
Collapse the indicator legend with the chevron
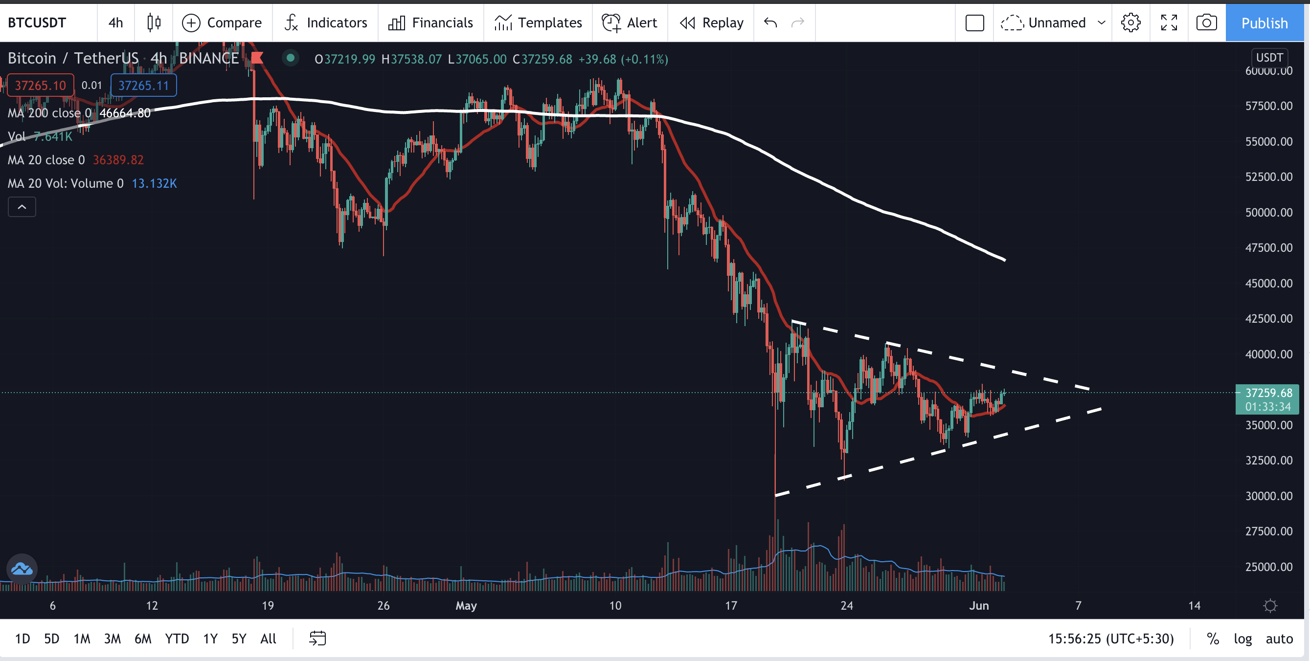click(x=22, y=207)
